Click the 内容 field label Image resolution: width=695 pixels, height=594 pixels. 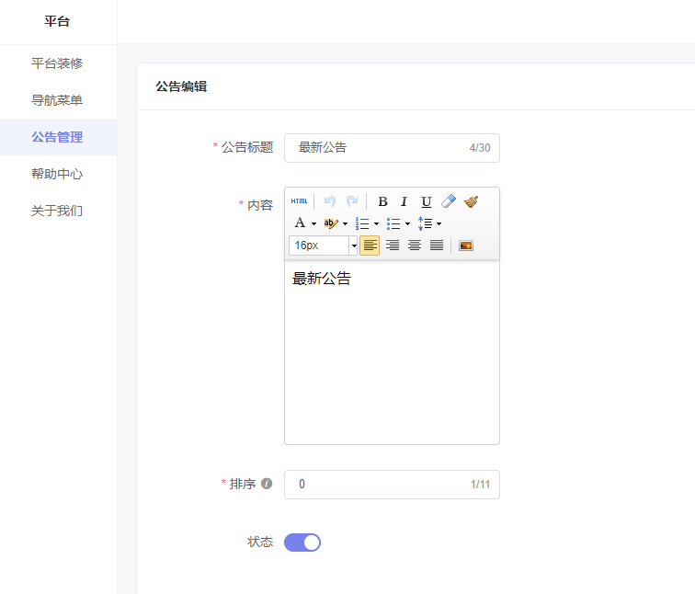[260, 205]
